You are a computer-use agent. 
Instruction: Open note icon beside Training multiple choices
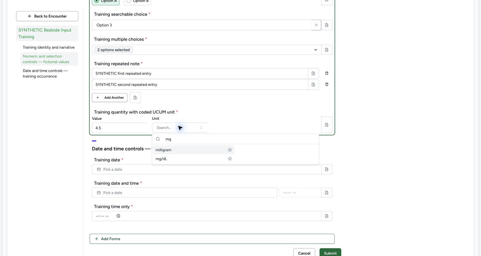click(x=327, y=50)
